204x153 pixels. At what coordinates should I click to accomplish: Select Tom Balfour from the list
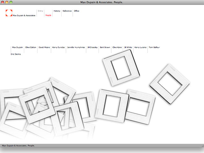pyautogui.click(x=154, y=47)
